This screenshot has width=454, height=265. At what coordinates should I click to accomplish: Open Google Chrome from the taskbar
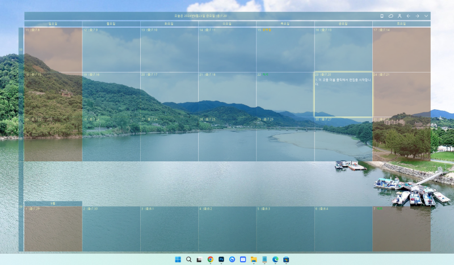(x=211, y=259)
